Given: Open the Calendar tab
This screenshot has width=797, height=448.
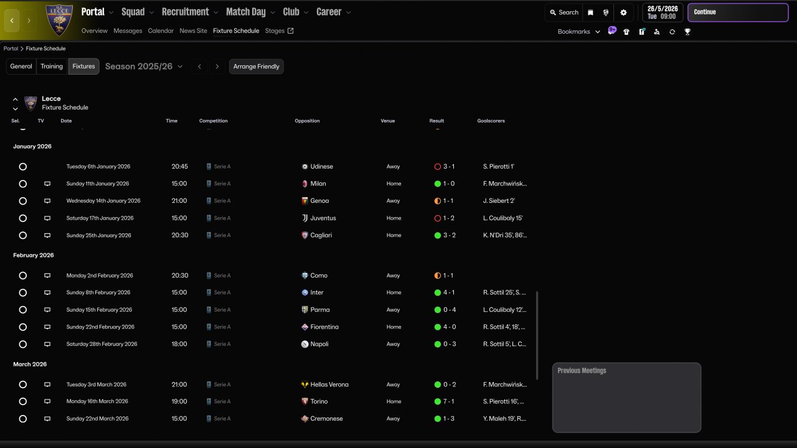Looking at the screenshot, I should (x=161, y=30).
